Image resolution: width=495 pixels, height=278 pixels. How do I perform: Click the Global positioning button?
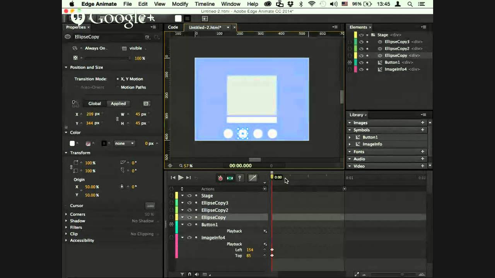tap(95, 103)
